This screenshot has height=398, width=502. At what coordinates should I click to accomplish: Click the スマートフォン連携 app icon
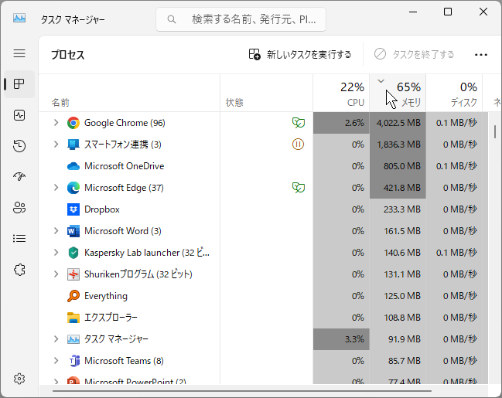click(73, 145)
